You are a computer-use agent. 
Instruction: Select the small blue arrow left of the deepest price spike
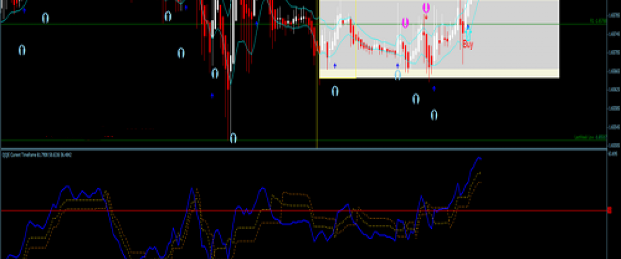pos(212,95)
